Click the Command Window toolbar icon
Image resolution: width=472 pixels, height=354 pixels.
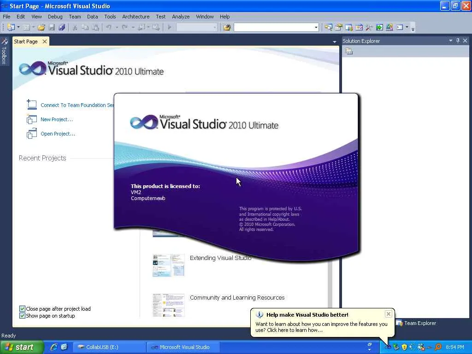click(x=400, y=27)
